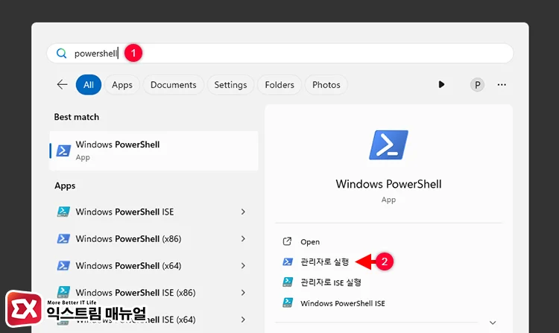Expand Windows PowerShell (x64) chevron

point(243,266)
